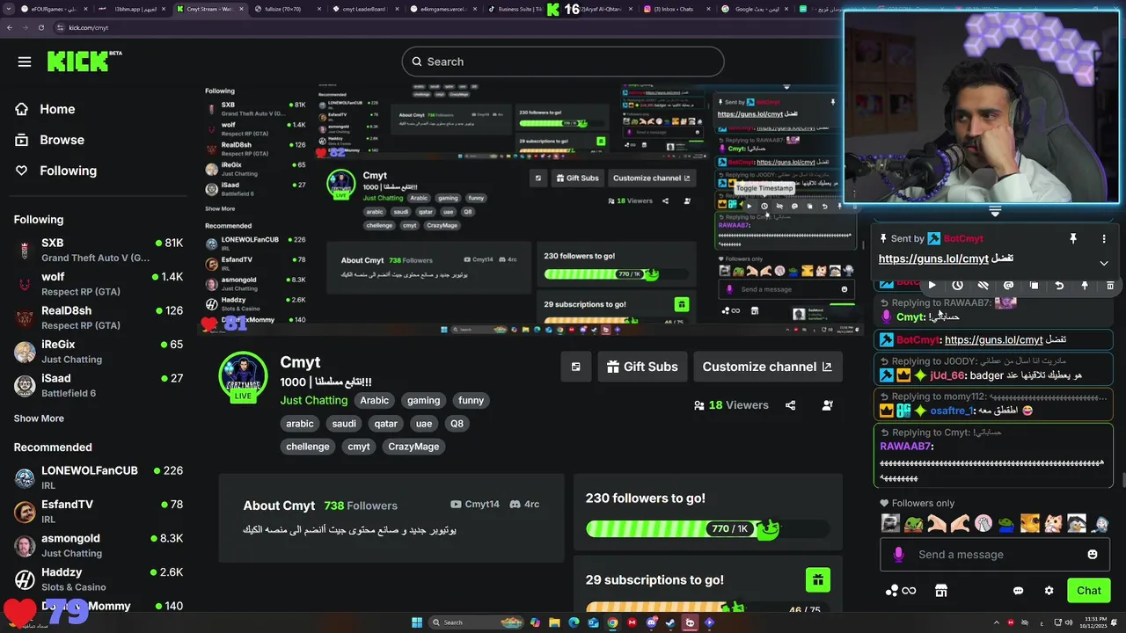Go to Browse in the sidebar
1126x633 pixels.
point(49,140)
